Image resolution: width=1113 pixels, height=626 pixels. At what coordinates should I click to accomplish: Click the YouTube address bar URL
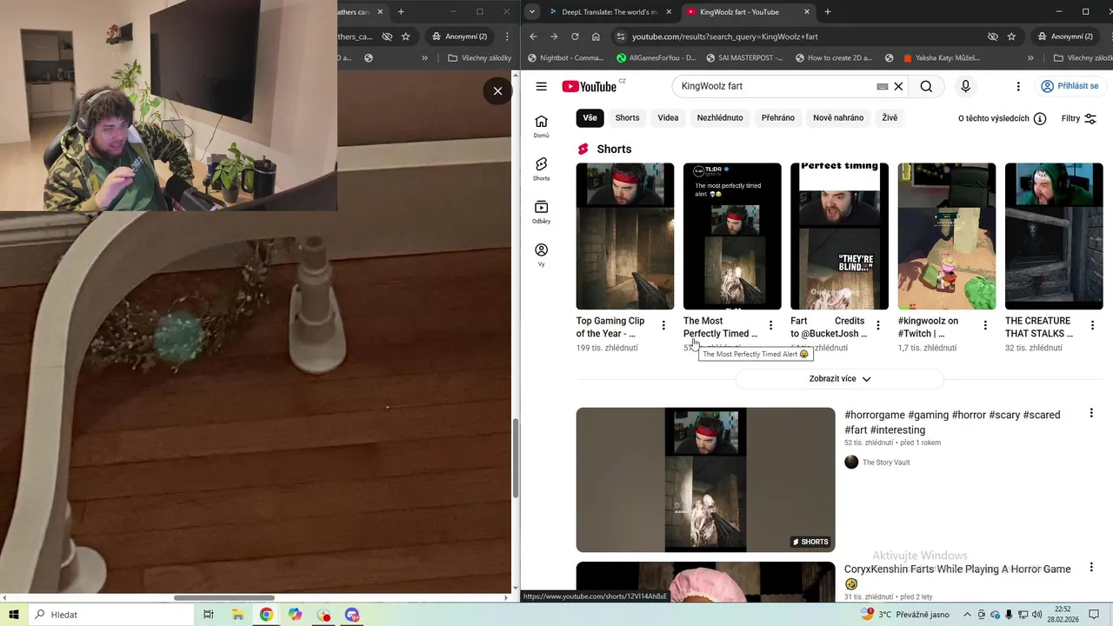pyautogui.click(x=725, y=37)
